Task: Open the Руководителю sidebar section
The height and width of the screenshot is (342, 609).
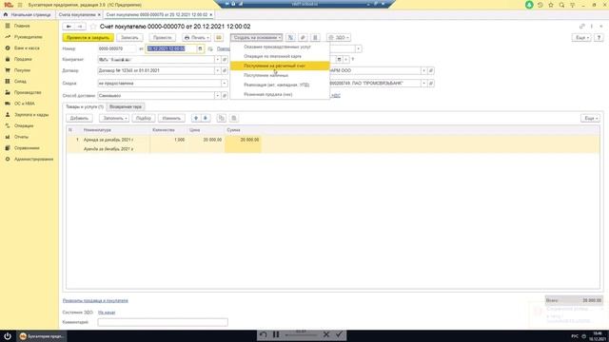Action: [x=28, y=37]
